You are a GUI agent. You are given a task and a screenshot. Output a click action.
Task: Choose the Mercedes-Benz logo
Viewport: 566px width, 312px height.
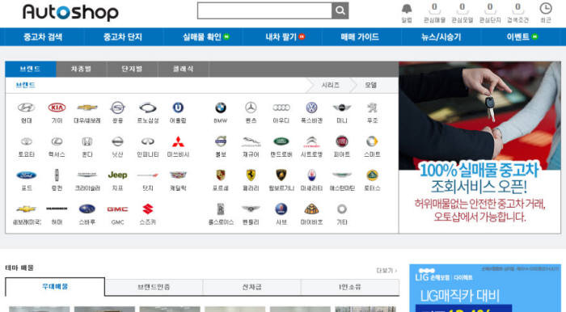[251, 108]
